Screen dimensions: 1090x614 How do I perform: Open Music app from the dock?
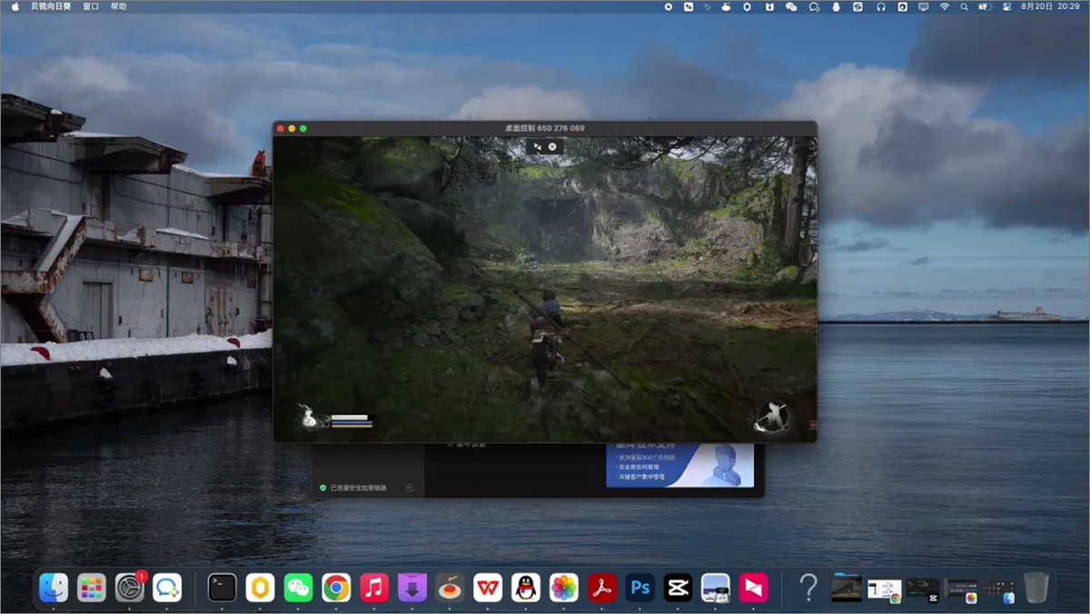(x=374, y=588)
